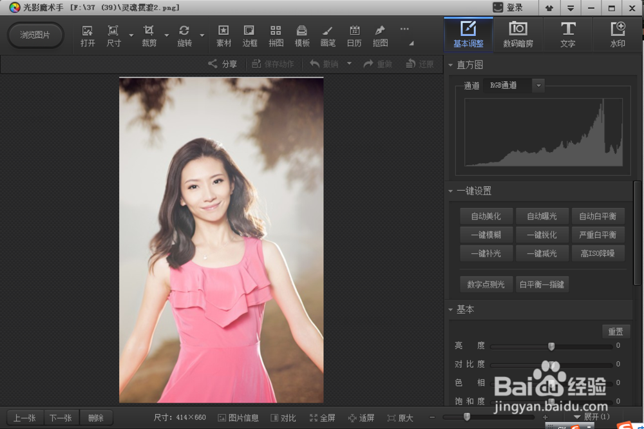The width and height of the screenshot is (644, 429).
Task: Switch to the 数码暗房 tab
Action: [518, 35]
